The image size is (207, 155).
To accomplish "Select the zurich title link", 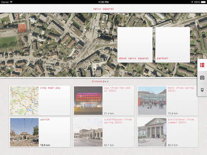I will 45,119.
